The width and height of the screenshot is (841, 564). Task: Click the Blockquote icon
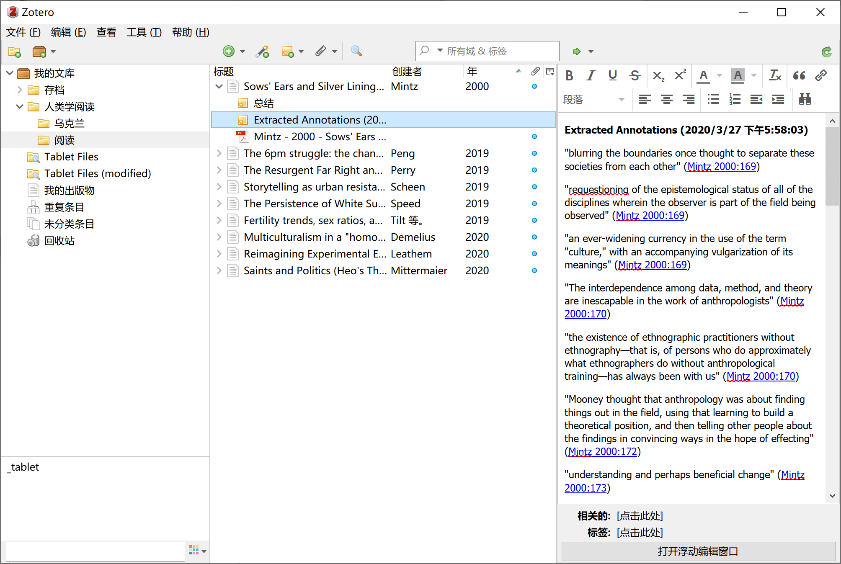[799, 75]
